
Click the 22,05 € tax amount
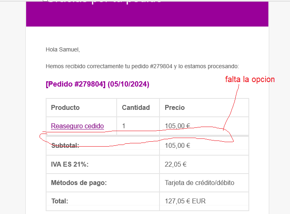[x=175, y=164]
